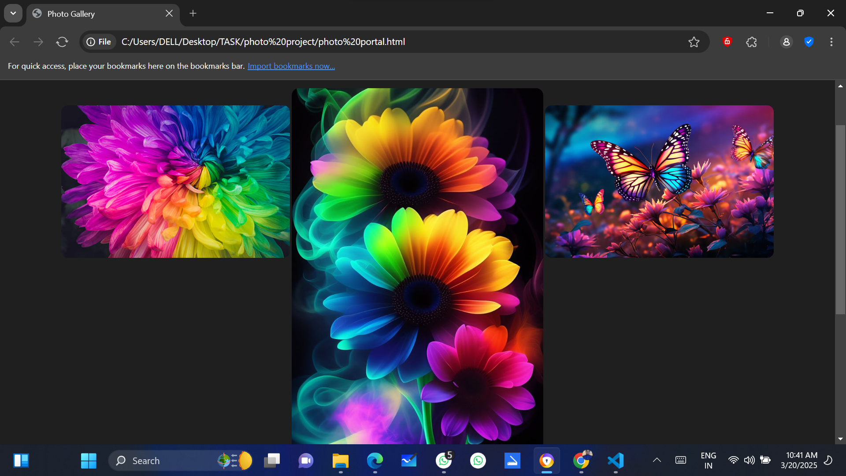Toggle the ENG IN language indicator
Viewport: 846px width, 476px height.
(708, 460)
